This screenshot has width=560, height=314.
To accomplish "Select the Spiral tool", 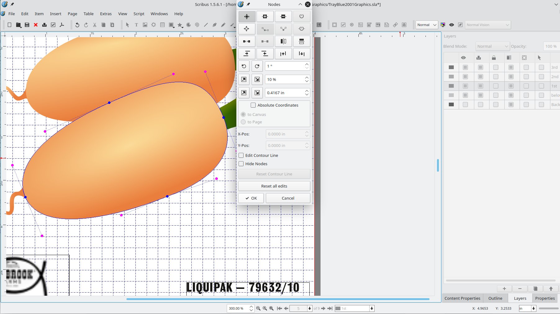I will tap(197, 25).
